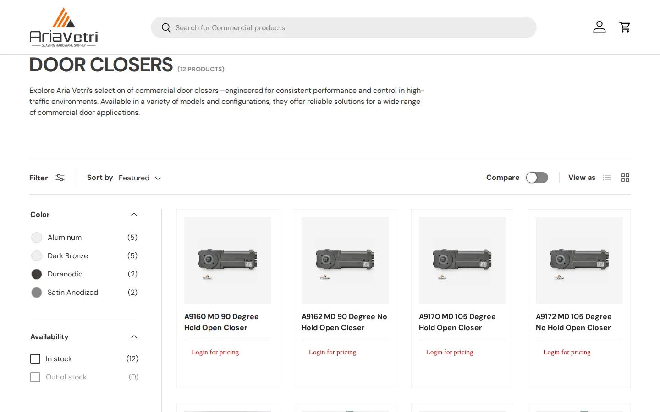
Task: Select the Aluminum color swatch
Action: tap(37, 238)
